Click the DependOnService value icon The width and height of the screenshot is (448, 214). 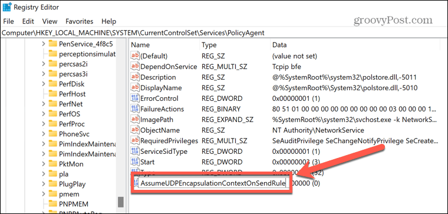[134, 66]
